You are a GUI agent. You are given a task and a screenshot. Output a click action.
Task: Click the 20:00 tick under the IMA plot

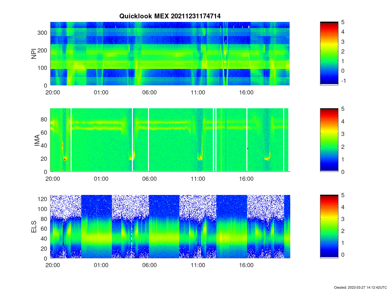53,179
